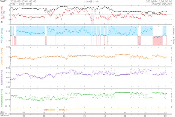The height and width of the screenshot is (117, 175).
Task: Click the 'Away + Towards -' right-side label
Action: [173, 36]
